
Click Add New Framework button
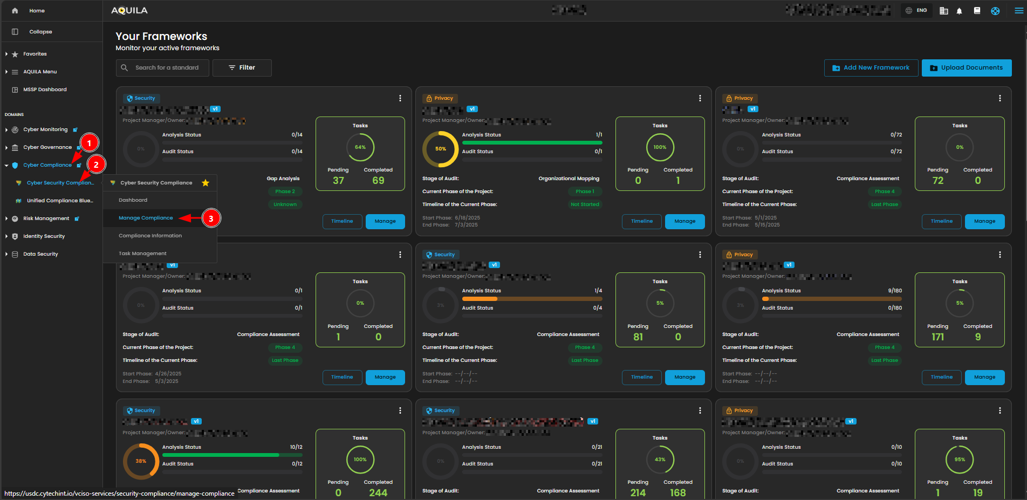click(871, 68)
